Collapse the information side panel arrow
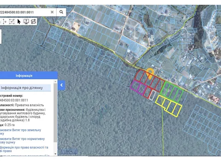Image resolution: width=221 pixels, height=165 pixels. pyautogui.click(x=62, y=85)
